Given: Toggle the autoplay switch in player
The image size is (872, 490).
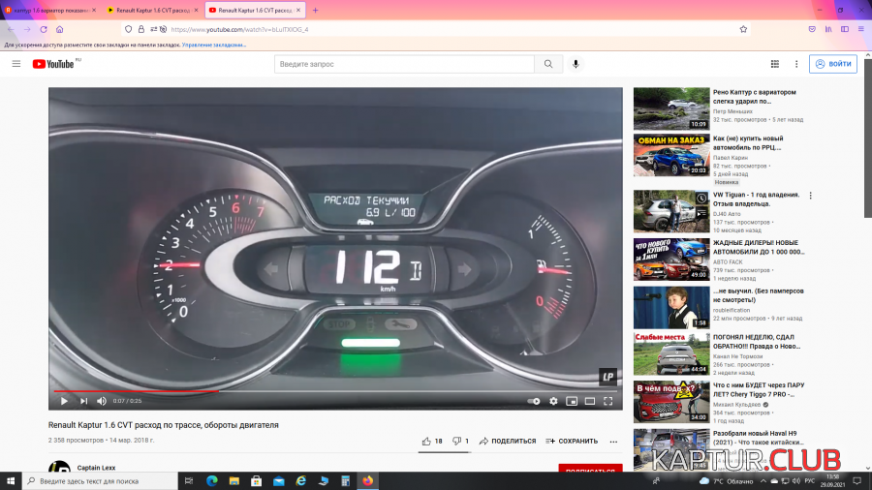Looking at the screenshot, I should coord(534,401).
